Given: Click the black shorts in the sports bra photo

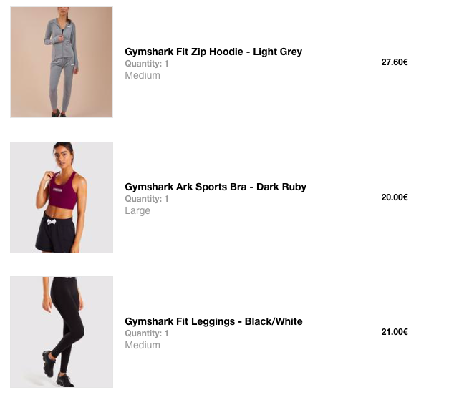Looking at the screenshot, I should pos(57,235).
